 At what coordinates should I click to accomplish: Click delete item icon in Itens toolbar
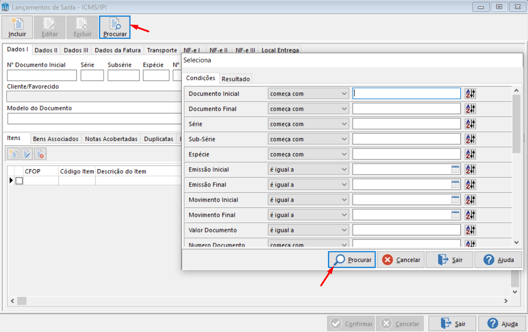[40, 153]
